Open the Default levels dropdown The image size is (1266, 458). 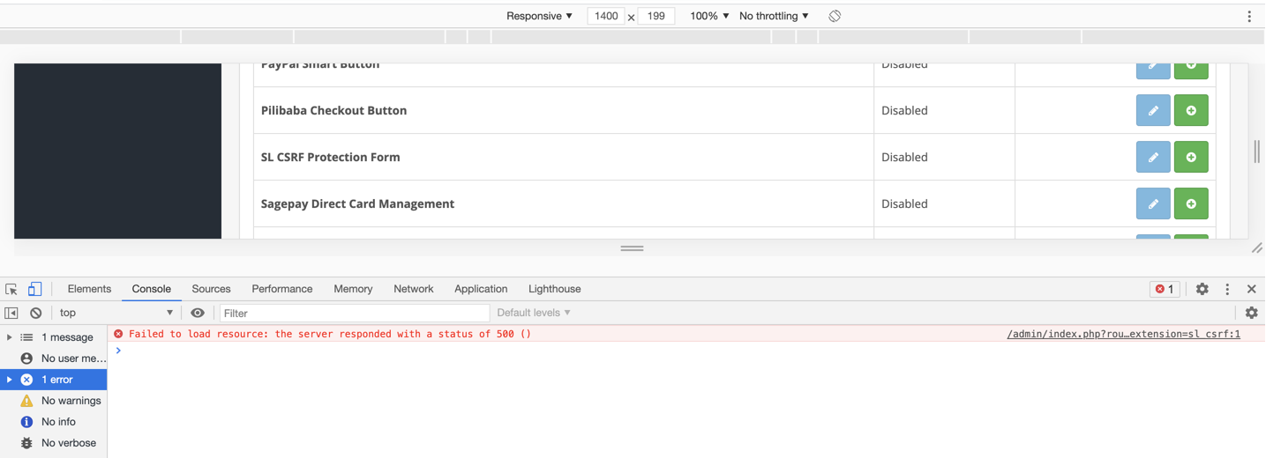(x=534, y=313)
